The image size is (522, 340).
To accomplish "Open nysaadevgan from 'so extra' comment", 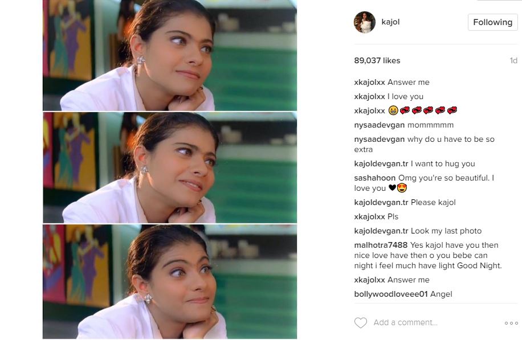I will pos(380,140).
